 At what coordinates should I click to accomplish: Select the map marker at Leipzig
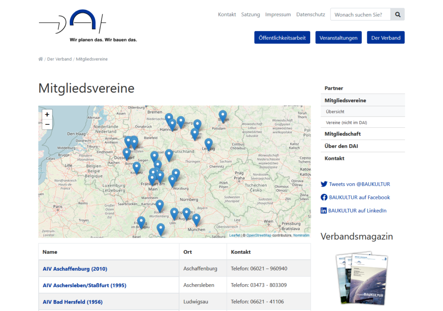[x=209, y=144]
